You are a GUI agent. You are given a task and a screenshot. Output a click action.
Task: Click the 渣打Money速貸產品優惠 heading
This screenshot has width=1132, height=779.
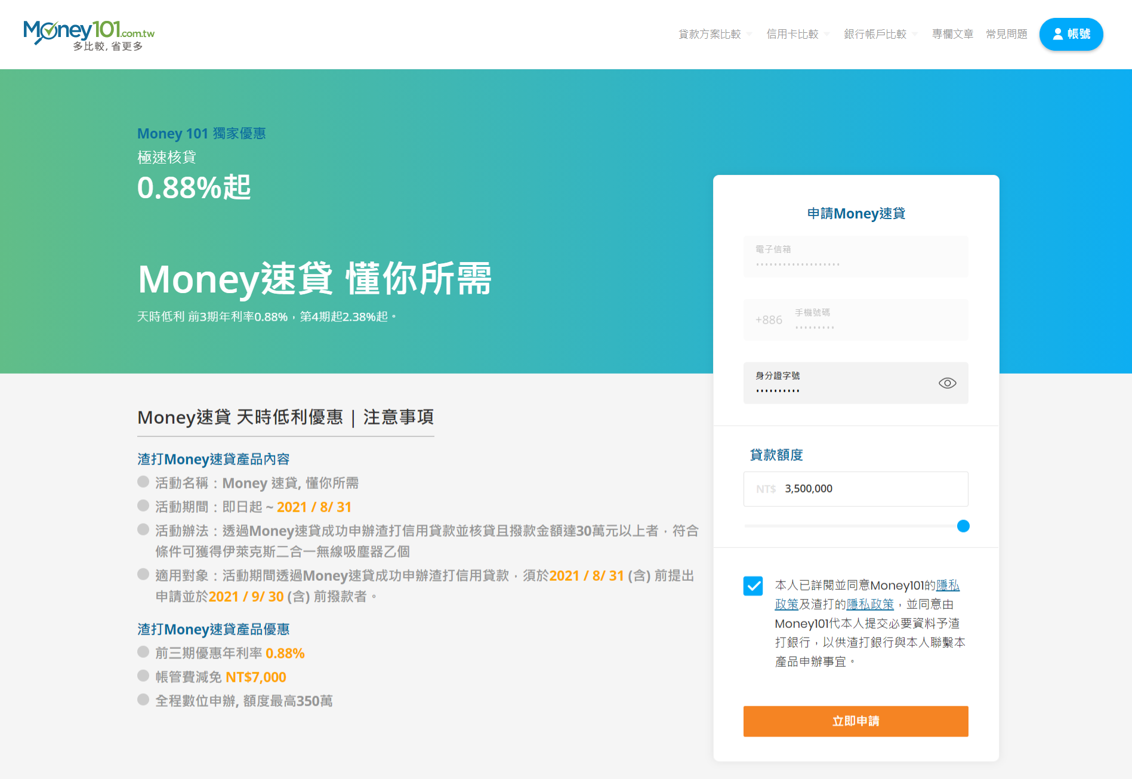pos(214,629)
